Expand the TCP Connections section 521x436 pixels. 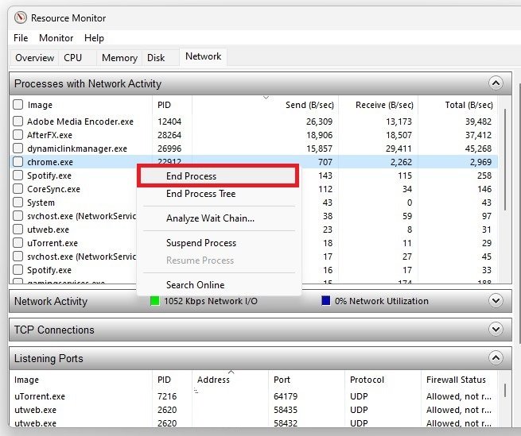496,329
